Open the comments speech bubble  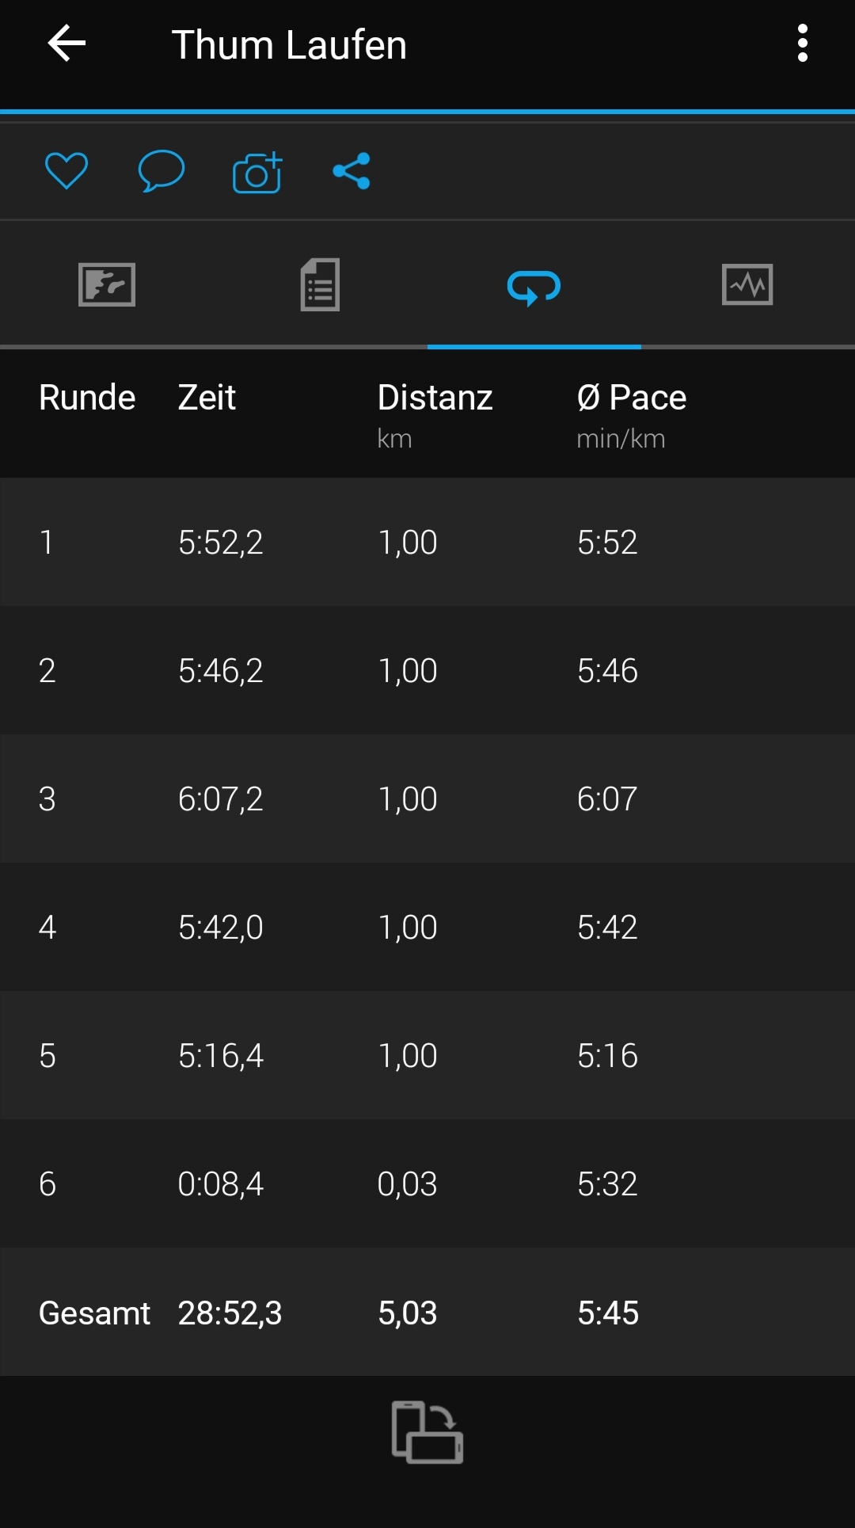pyautogui.click(x=161, y=171)
